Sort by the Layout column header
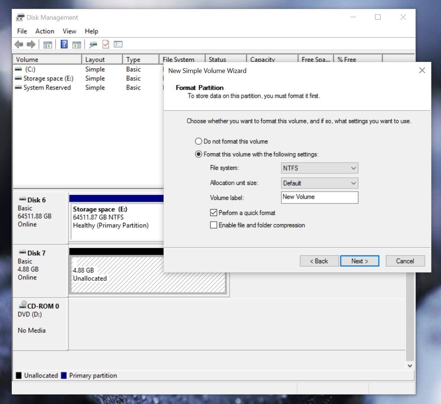 102,59
